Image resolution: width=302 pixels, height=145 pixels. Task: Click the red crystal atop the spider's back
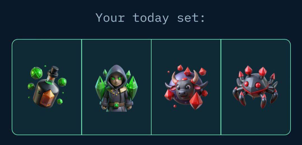tap(249, 70)
